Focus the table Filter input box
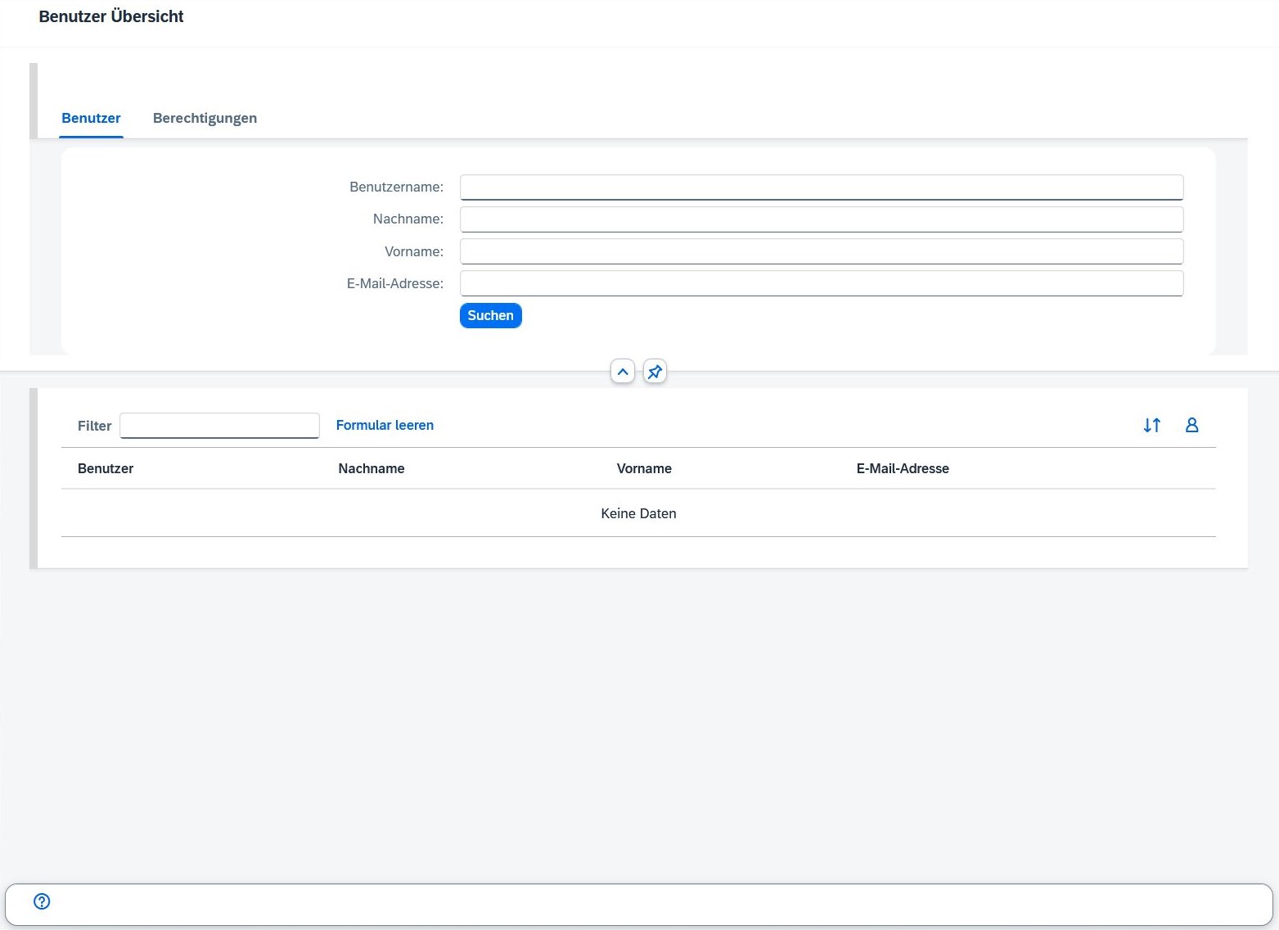 pyautogui.click(x=219, y=426)
